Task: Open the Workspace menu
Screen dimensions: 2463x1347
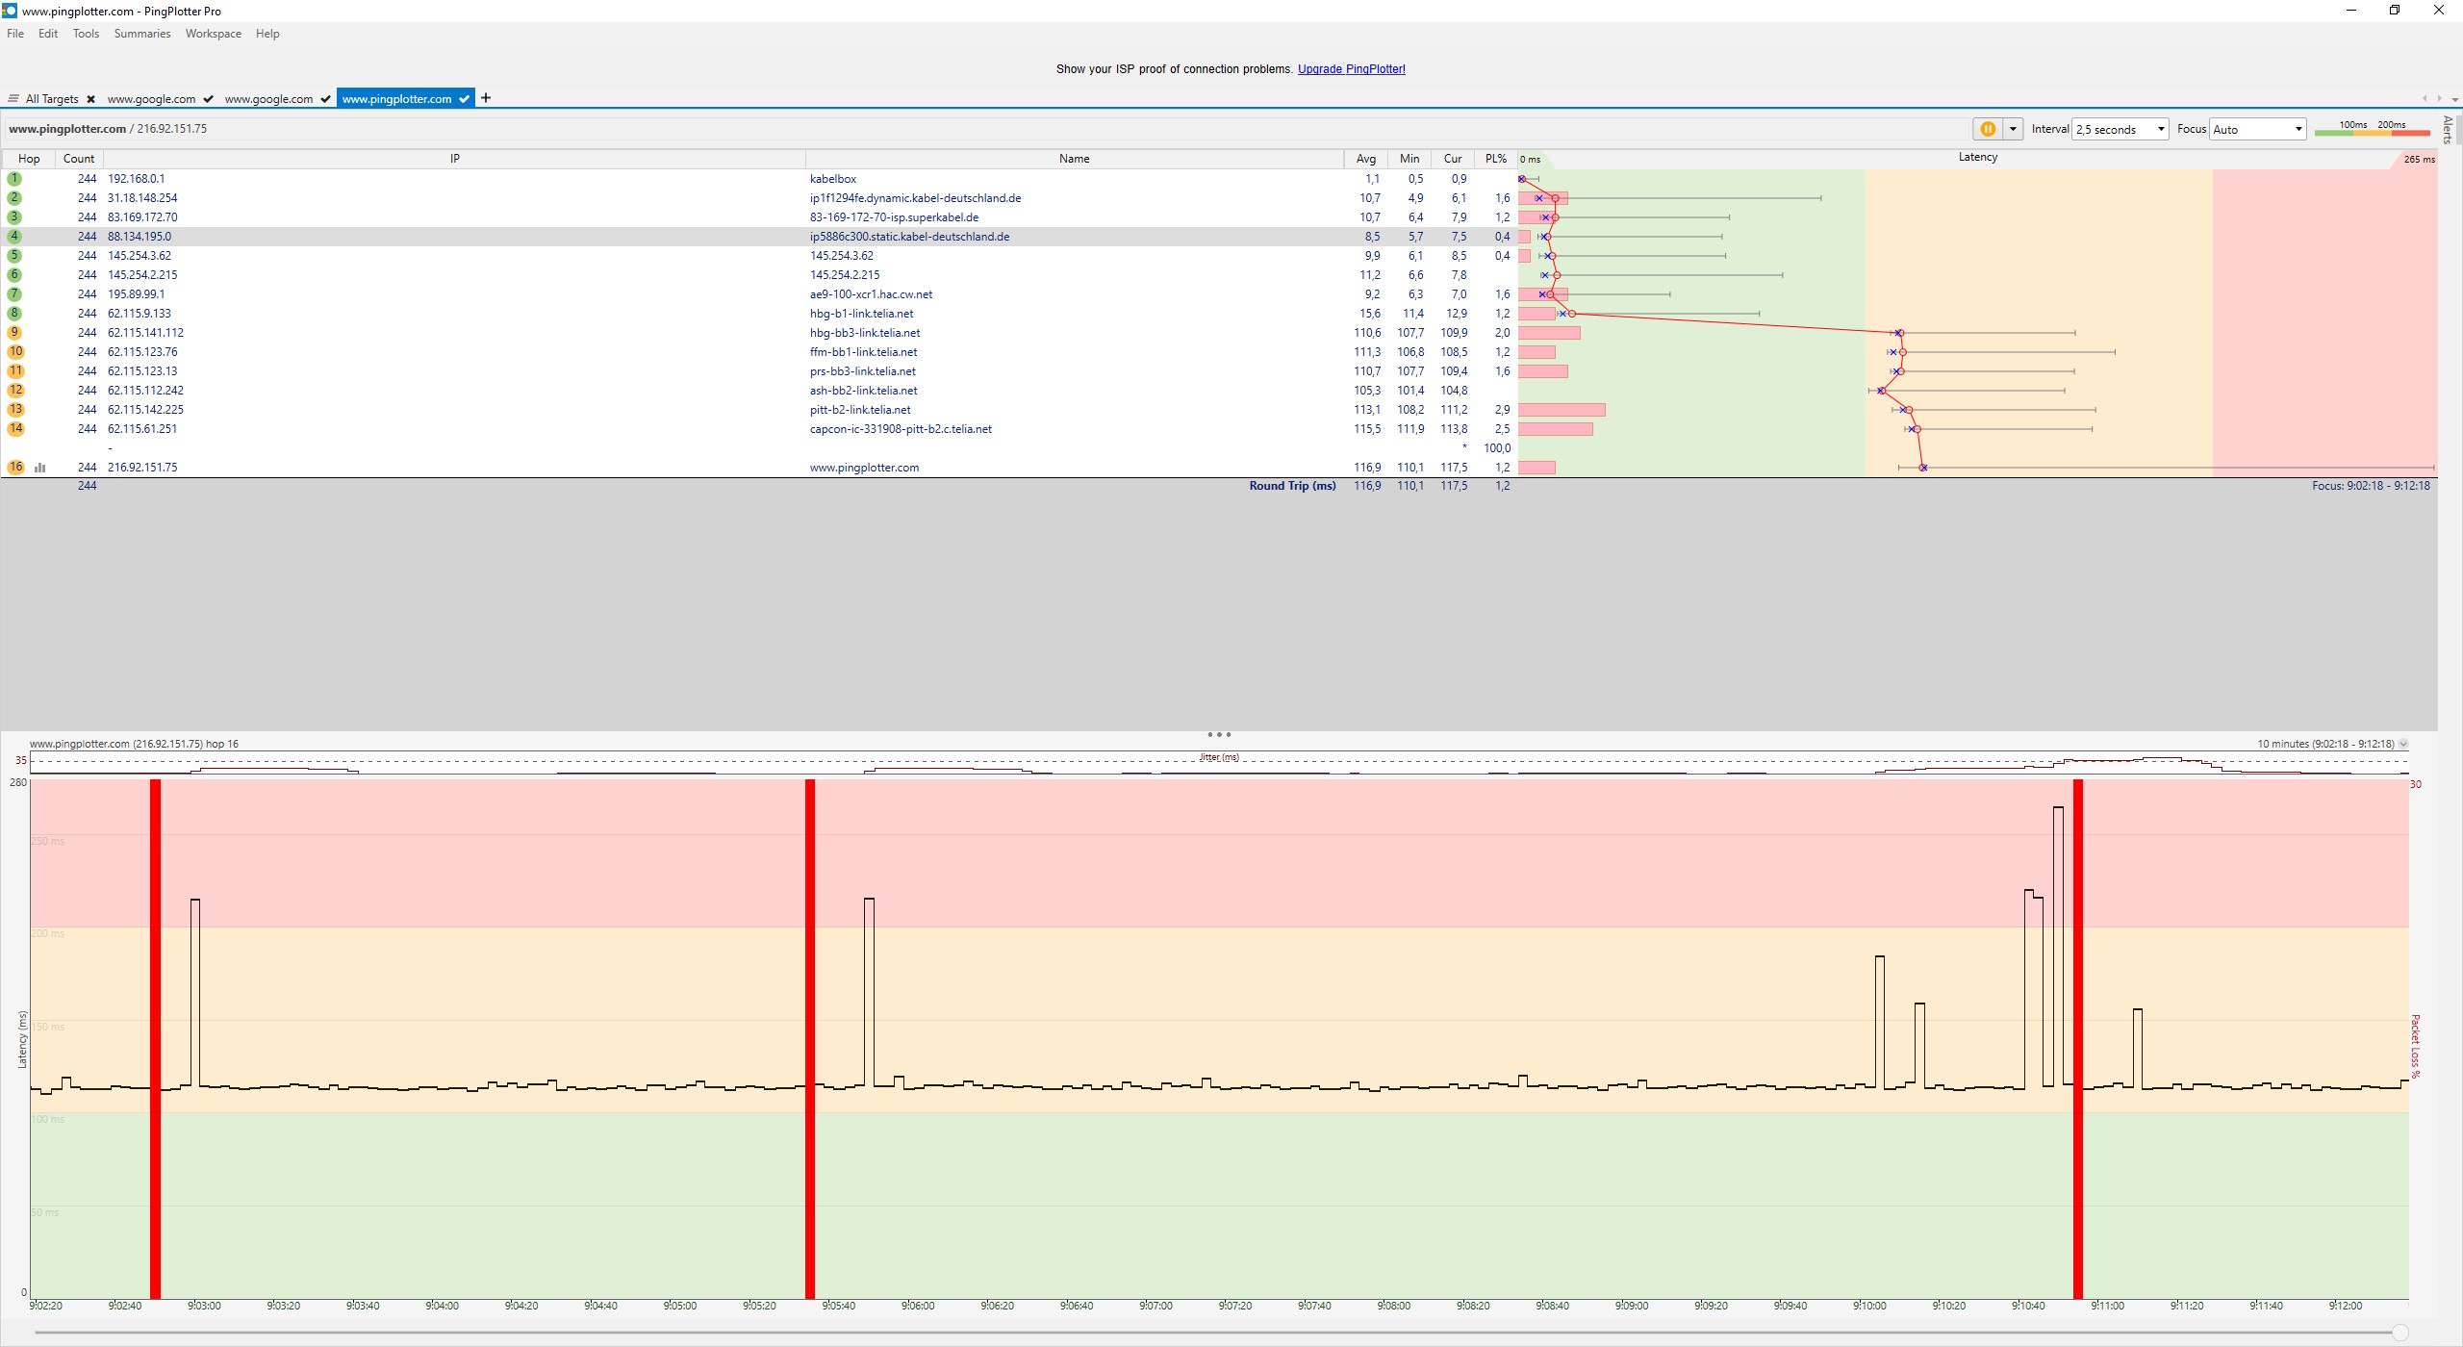Action: click(213, 34)
